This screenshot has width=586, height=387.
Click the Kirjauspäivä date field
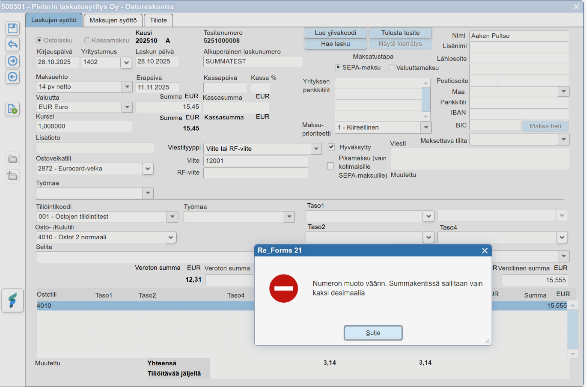coord(58,62)
